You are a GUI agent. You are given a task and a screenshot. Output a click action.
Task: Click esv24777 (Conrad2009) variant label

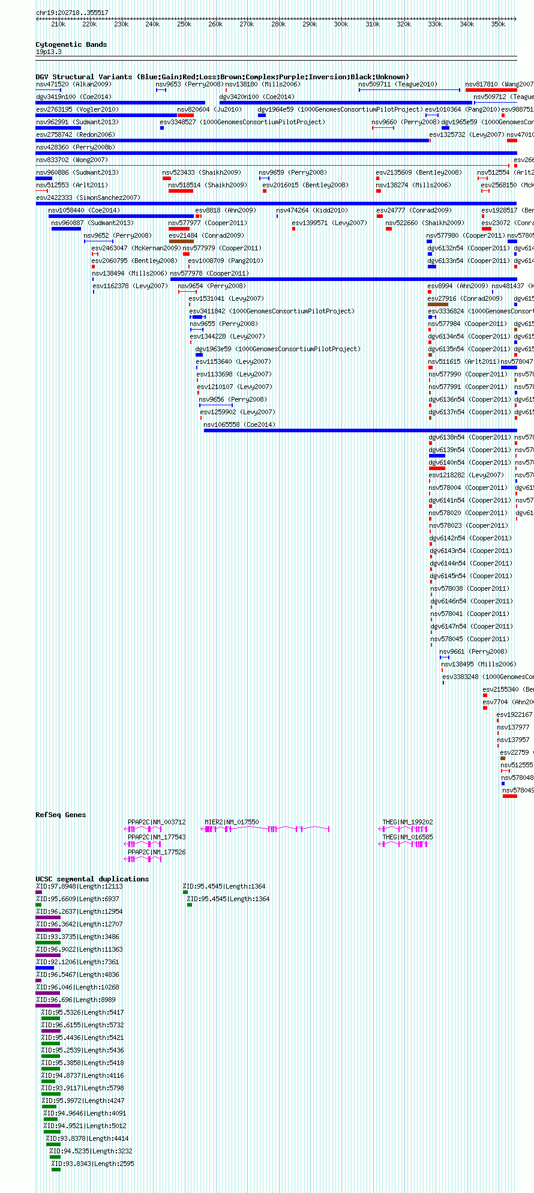(x=414, y=210)
